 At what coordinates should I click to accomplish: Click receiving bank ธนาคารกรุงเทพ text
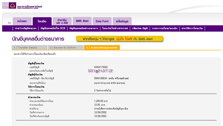(110, 83)
